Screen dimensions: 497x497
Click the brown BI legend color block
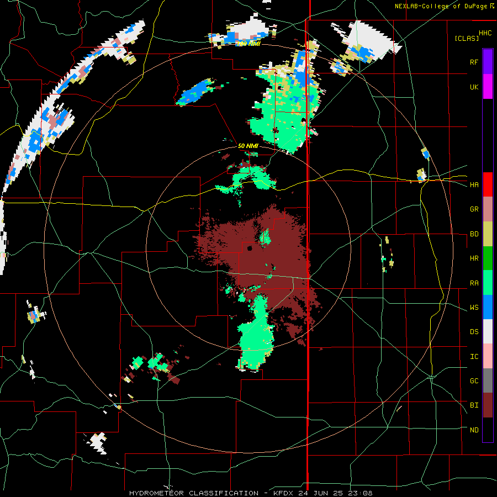pyautogui.click(x=488, y=405)
